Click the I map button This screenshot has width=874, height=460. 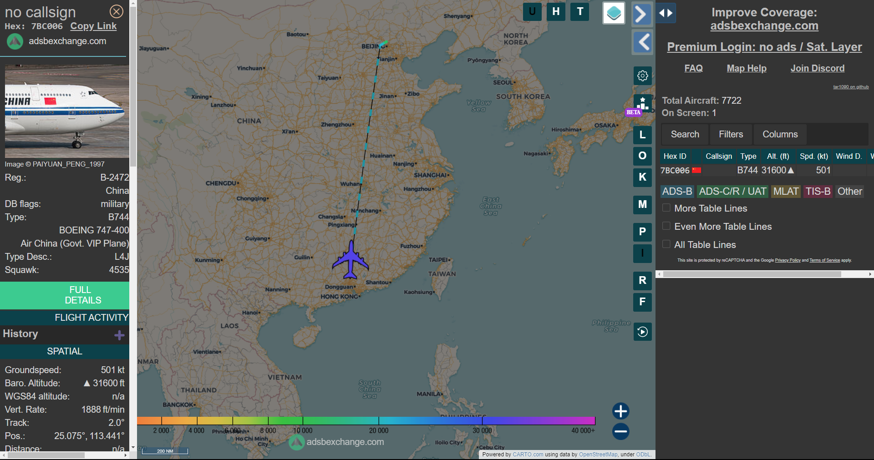[x=642, y=253]
